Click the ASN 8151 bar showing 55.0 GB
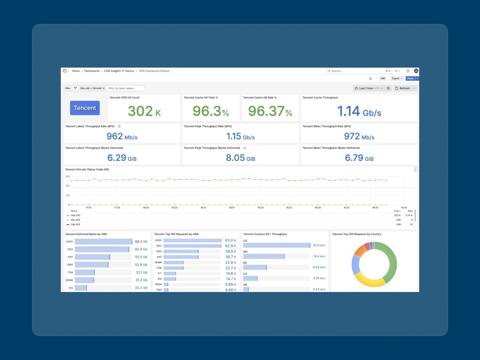Viewport: 480px width, 360px height. coord(92,257)
